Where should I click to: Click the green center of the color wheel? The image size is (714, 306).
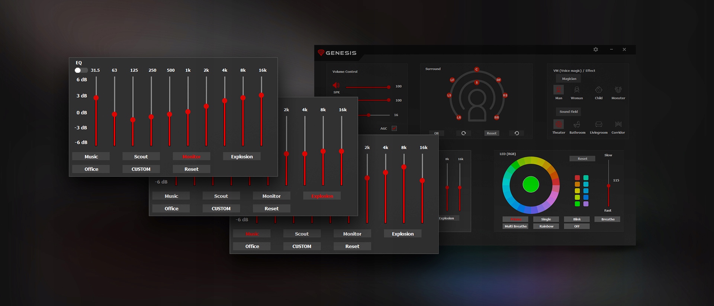point(531,185)
